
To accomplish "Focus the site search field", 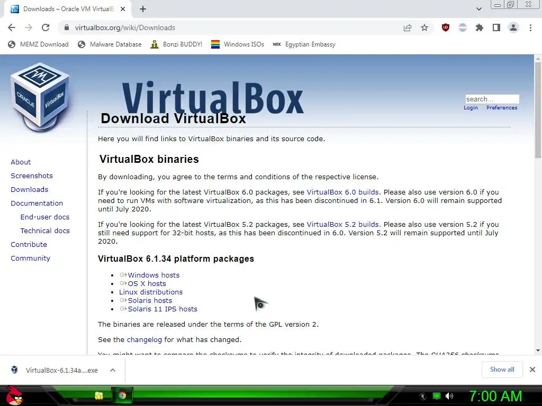I will coord(492,99).
